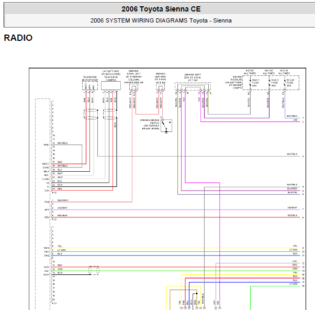Click the "MIC+" pin label

47,171
